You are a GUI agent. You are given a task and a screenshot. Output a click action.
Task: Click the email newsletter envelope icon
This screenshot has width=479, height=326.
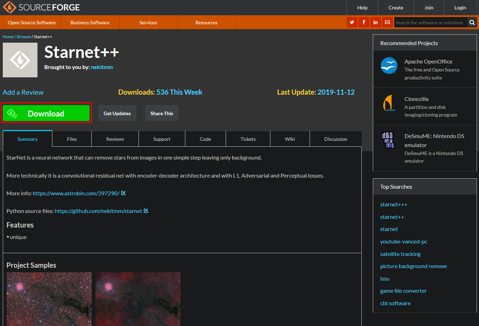[x=387, y=22]
